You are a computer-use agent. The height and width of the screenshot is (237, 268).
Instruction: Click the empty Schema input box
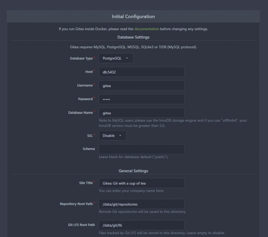pos(142,149)
